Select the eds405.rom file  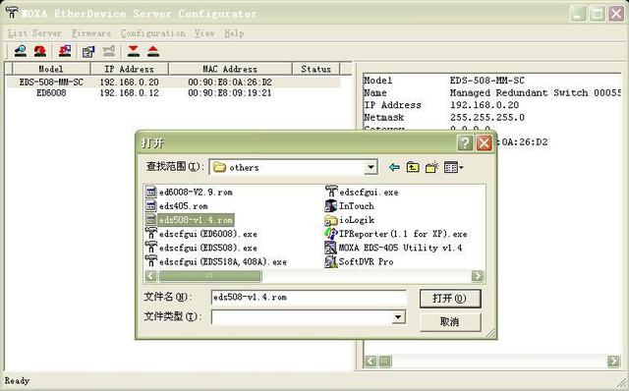[x=177, y=206]
